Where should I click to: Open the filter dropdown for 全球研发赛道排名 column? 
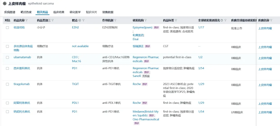coord(225,20)
